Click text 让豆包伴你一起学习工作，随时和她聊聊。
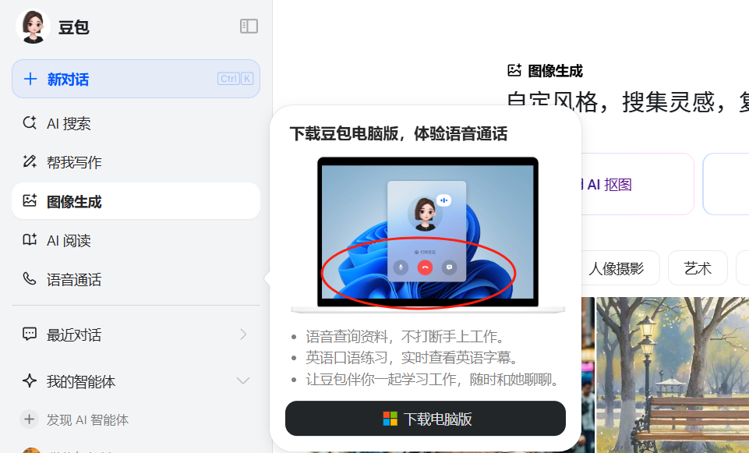Viewport: 749px width, 453px height. (x=433, y=380)
